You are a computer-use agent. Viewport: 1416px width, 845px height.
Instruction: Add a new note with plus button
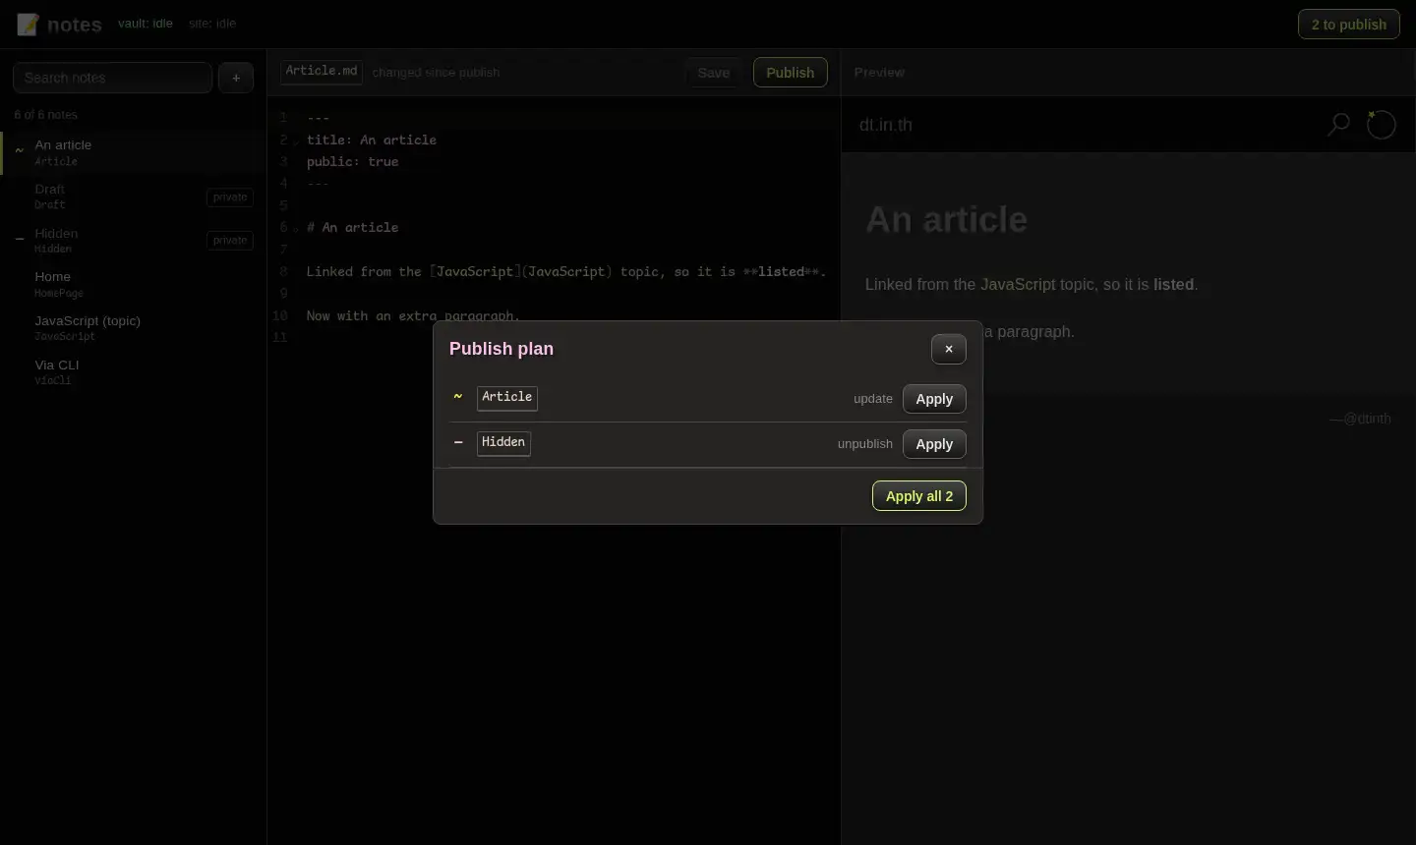coord(236,78)
